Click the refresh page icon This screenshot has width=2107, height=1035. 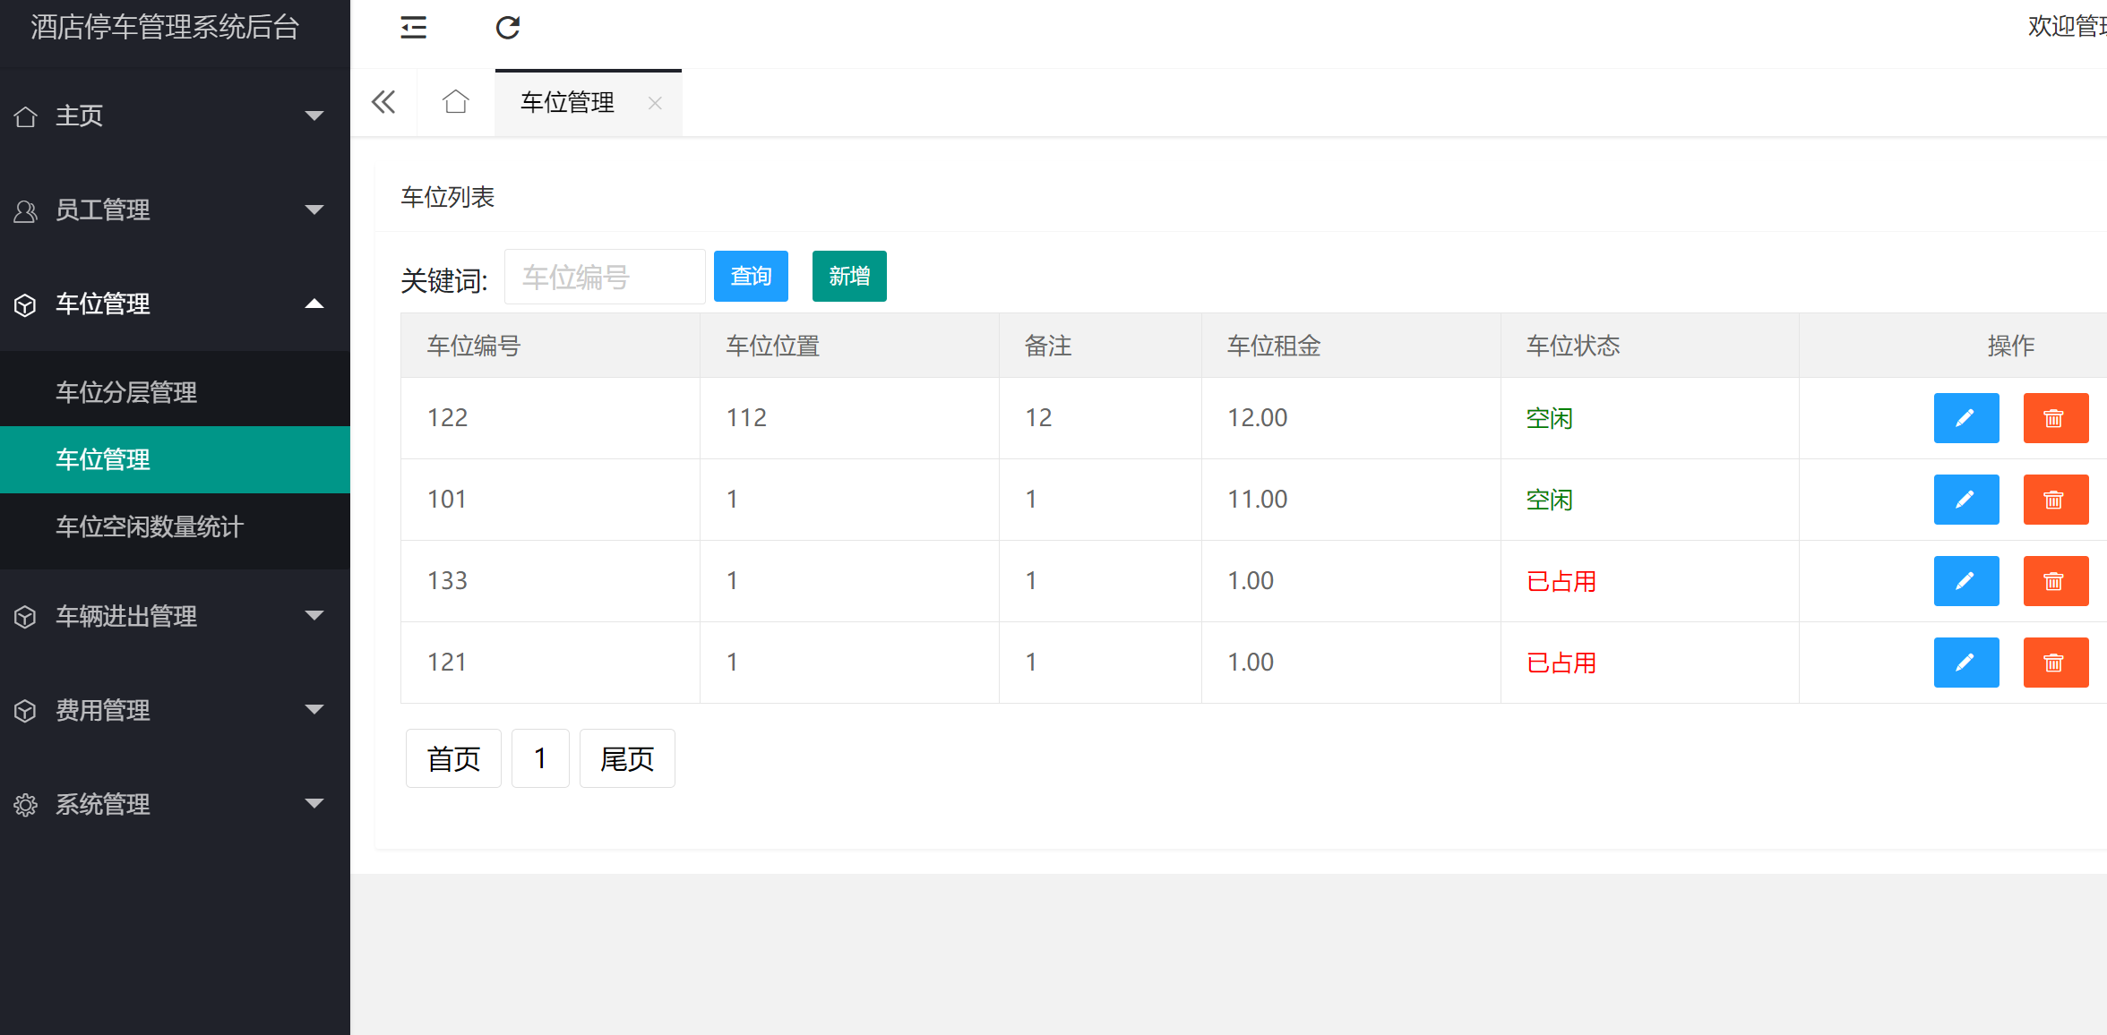[507, 28]
